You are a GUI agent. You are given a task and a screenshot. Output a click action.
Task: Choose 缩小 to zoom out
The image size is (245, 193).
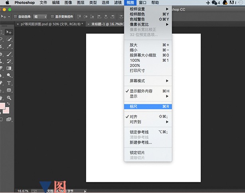148,50
